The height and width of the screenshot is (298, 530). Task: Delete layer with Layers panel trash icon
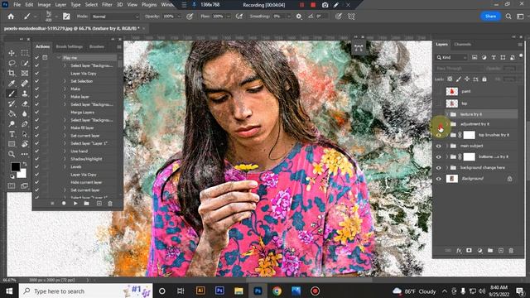point(511,250)
